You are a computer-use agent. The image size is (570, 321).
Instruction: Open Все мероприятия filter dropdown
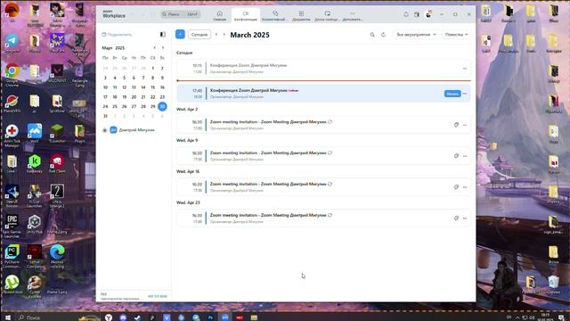coord(416,35)
